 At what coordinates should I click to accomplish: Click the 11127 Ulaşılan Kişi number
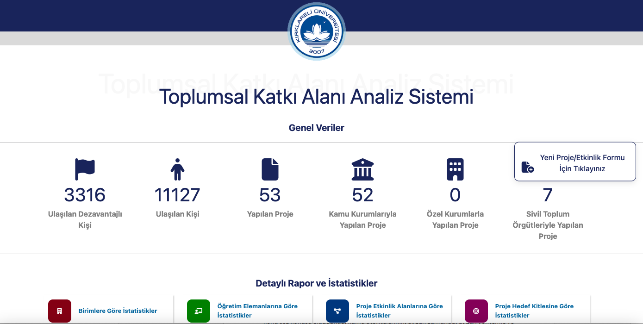177,195
